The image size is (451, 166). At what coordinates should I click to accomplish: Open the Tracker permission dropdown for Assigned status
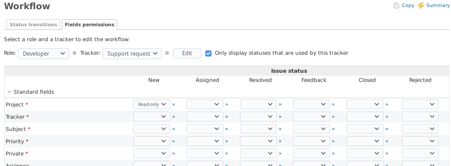tap(205, 117)
